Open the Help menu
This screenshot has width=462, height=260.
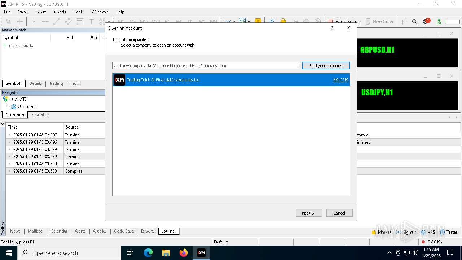(x=120, y=12)
